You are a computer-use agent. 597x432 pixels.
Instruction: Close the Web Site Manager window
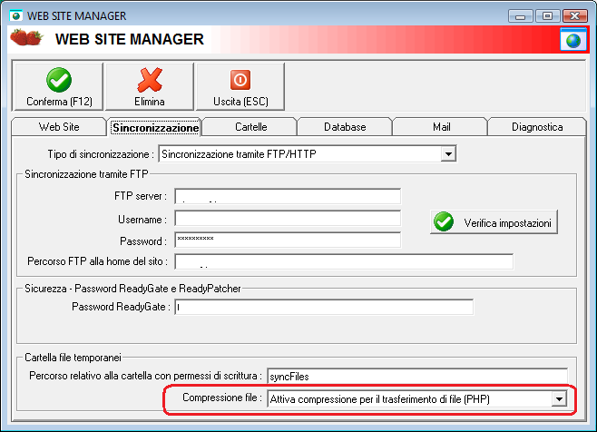tap(575, 16)
